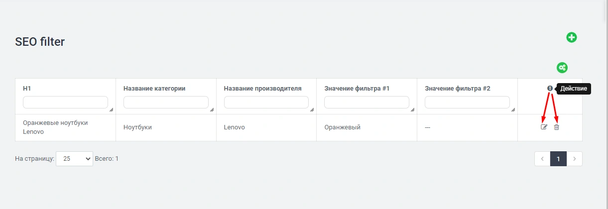608x209 pixels.
Task: Select page 1 in pagination
Action: [x=559, y=159]
